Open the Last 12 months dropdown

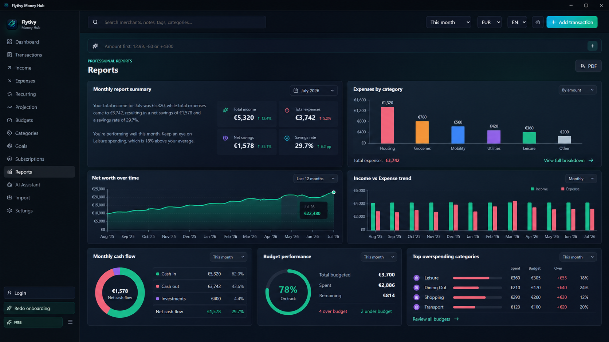[x=315, y=178]
